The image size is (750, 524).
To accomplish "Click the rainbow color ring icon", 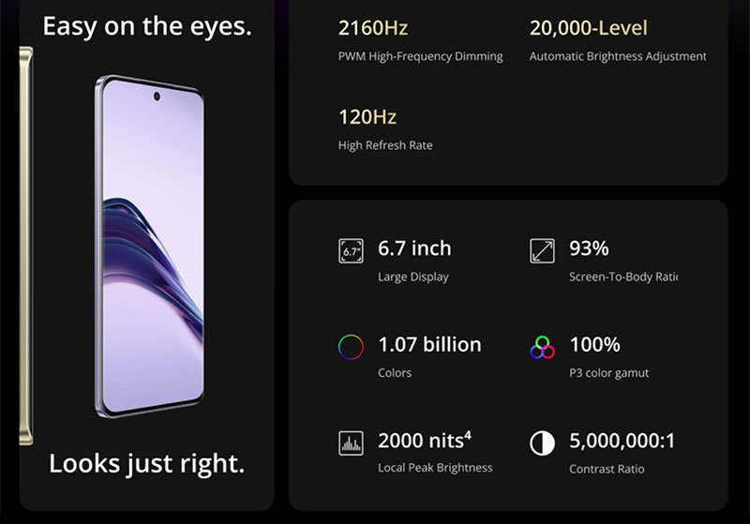I will coord(351,348).
